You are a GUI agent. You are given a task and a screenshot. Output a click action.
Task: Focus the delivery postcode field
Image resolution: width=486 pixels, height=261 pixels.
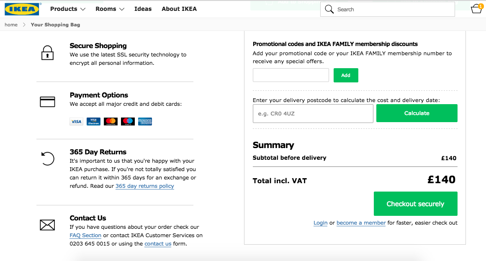313,113
